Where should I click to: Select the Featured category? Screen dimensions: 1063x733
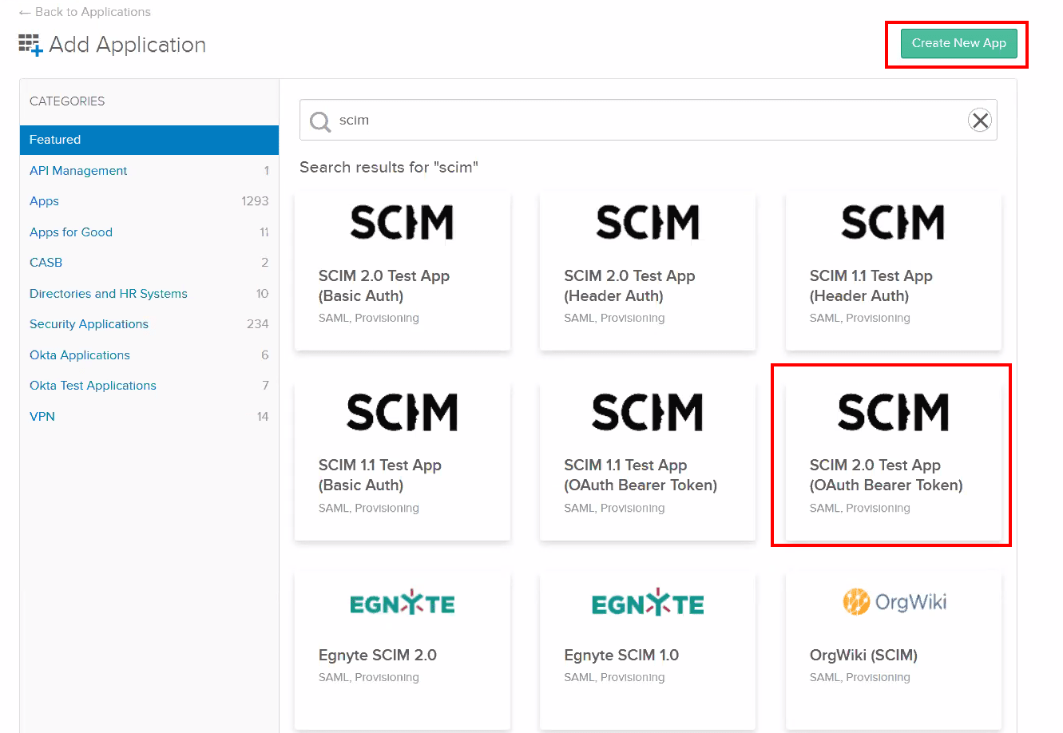point(55,139)
